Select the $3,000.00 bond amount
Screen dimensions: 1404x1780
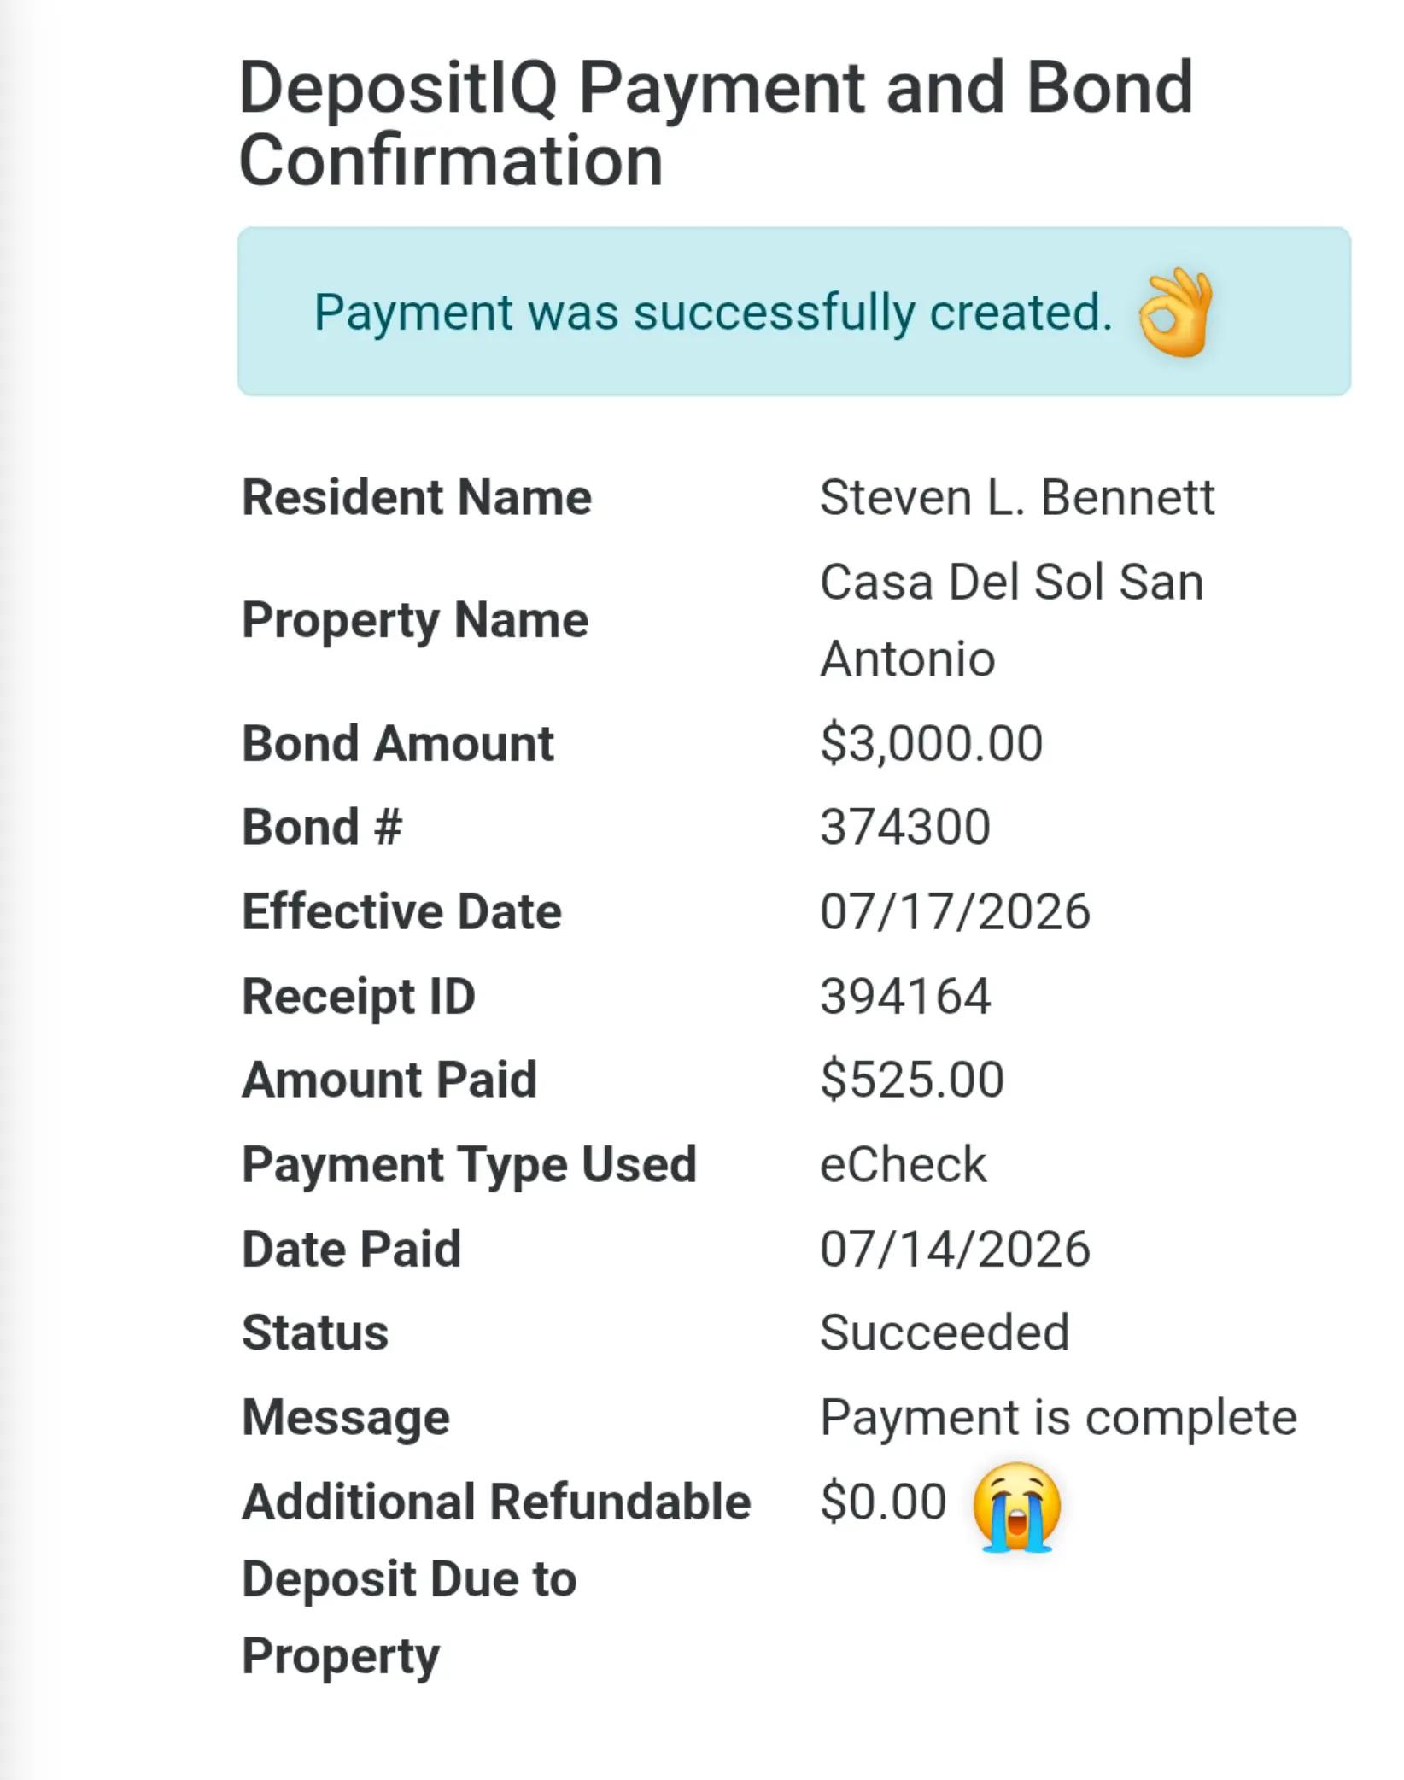[x=931, y=743]
